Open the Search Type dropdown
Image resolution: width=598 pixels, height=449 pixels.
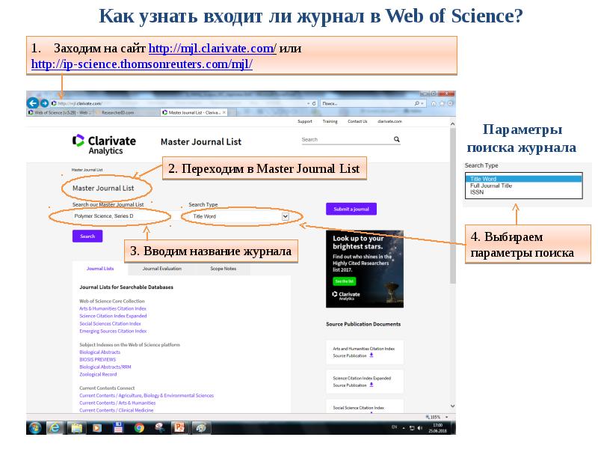pos(286,216)
